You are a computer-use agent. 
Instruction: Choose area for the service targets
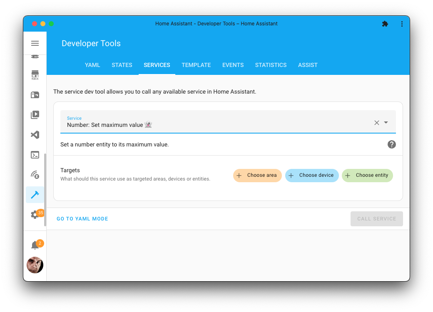257,175
